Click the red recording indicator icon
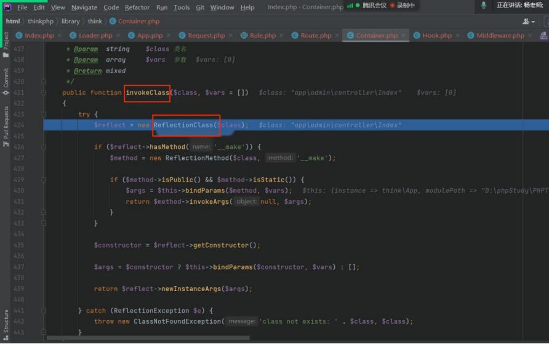This screenshot has height=344, width=549. [x=392, y=6]
